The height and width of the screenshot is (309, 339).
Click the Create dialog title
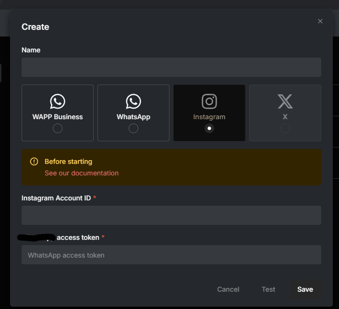(x=35, y=27)
